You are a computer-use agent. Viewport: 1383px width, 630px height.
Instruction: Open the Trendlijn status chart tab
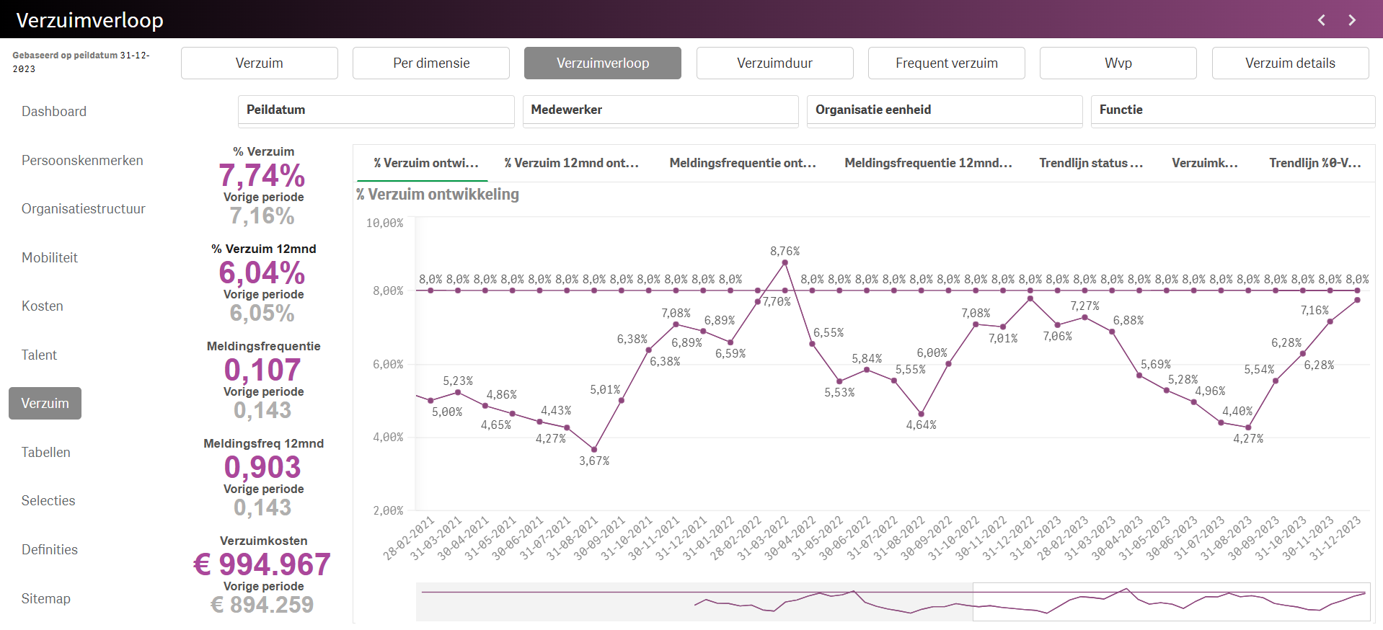tap(1090, 164)
